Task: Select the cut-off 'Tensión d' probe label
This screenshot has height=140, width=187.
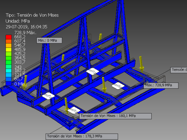Action: [179, 70]
